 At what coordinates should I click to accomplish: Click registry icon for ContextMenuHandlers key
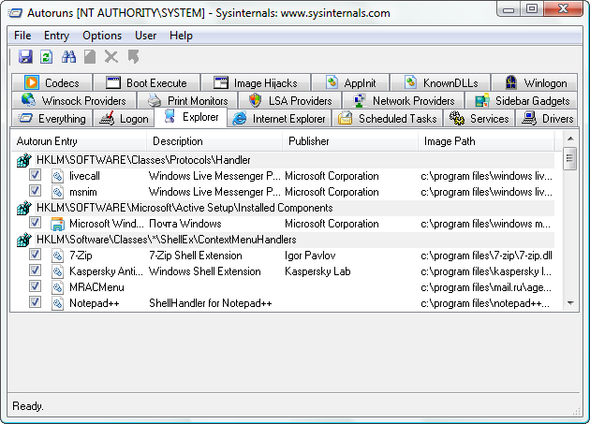coord(24,240)
